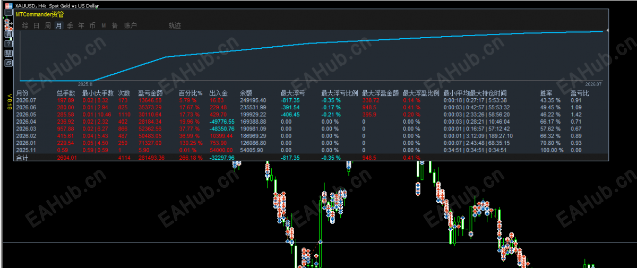This screenshot has width=637, height=268.
Task: Click the 2026.07 label on chart axis
Action: 594,84
